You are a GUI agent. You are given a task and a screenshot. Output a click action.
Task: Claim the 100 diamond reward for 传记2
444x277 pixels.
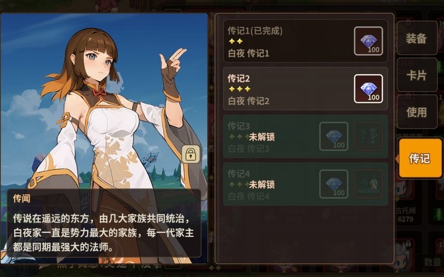(x=368, y=89)
